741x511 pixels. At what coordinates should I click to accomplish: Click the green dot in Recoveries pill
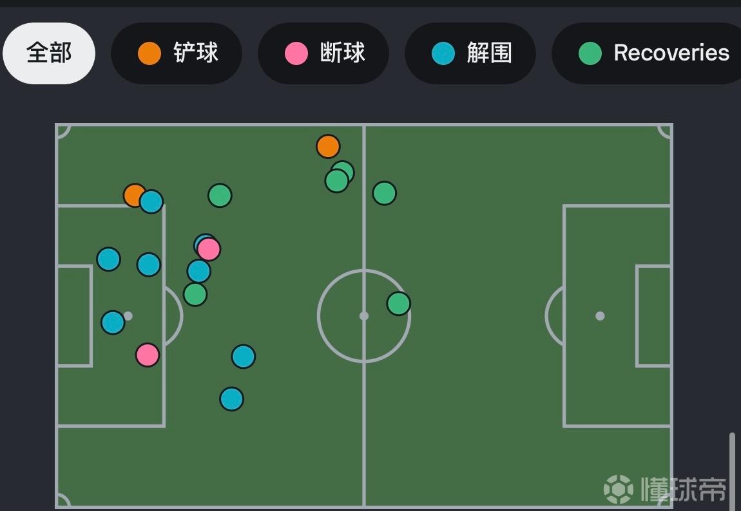point(590,53)
